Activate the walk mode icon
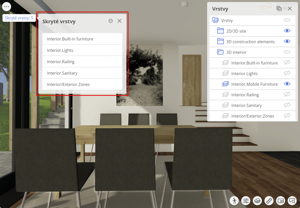Image resolution: width=300 pixels, height=208 pixels. pyautogui.click(x=234, y=201)
